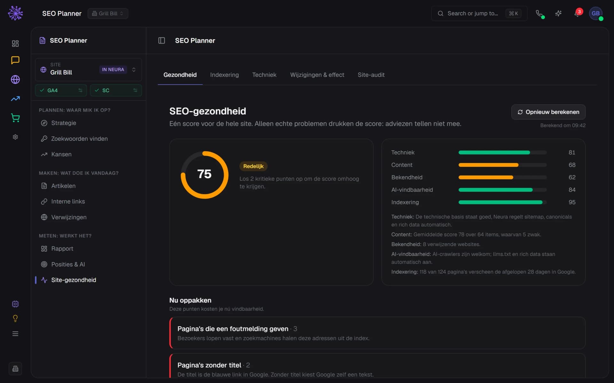Open the globe icon in left rail
This screenshot has width=614, height=383.
(x=15, y=79)
